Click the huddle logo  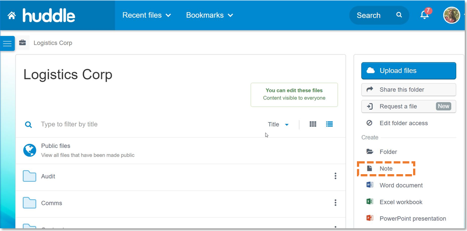click(49, 16)
